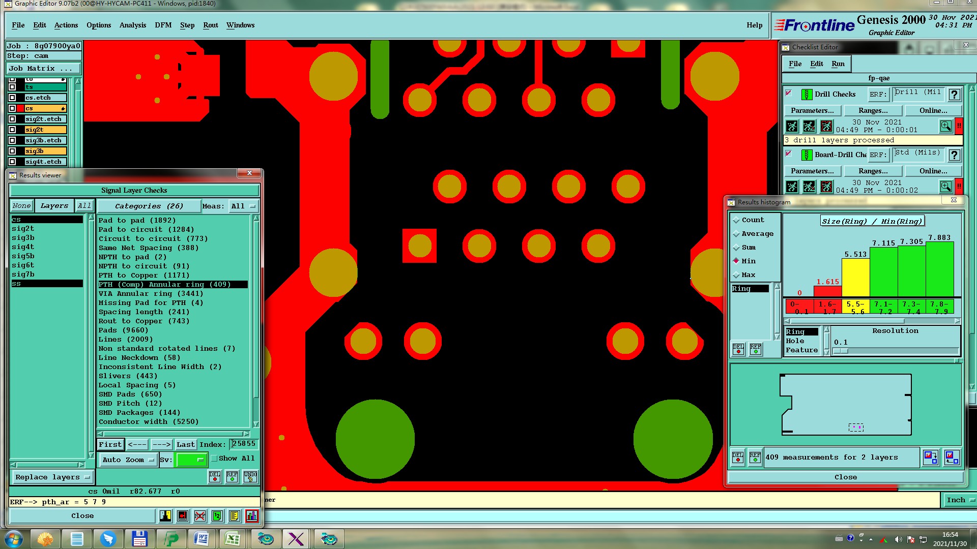Screen dimensions: 977x549
Task: Expand the Replace layers dropdown
Action: pyautogui.click(x=52, y=477)
